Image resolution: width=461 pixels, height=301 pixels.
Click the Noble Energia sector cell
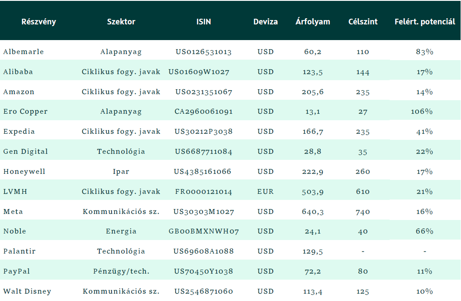coord(121,231)
